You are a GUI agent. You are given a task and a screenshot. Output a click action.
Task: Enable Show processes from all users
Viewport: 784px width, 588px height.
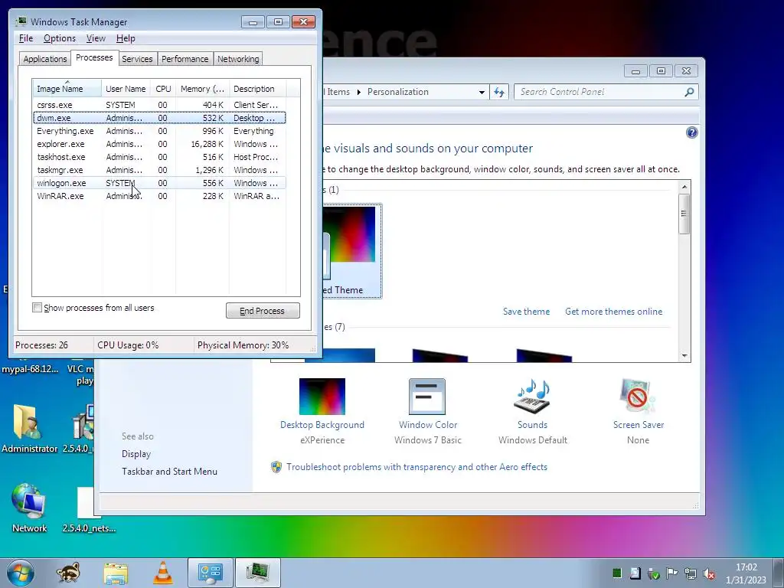coord(37,308)
